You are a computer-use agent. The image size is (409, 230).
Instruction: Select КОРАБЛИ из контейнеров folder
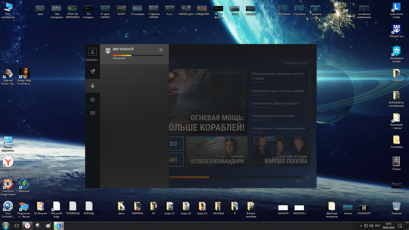coord(397,99)
